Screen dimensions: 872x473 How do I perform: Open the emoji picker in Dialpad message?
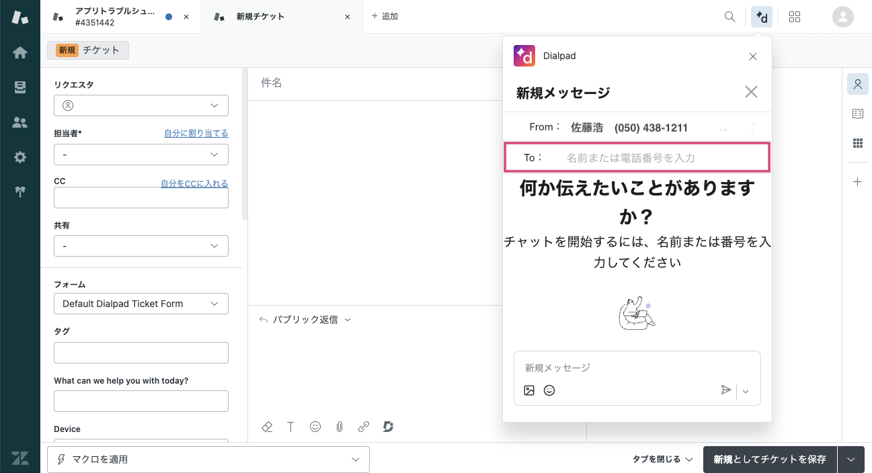pos(549,390)
